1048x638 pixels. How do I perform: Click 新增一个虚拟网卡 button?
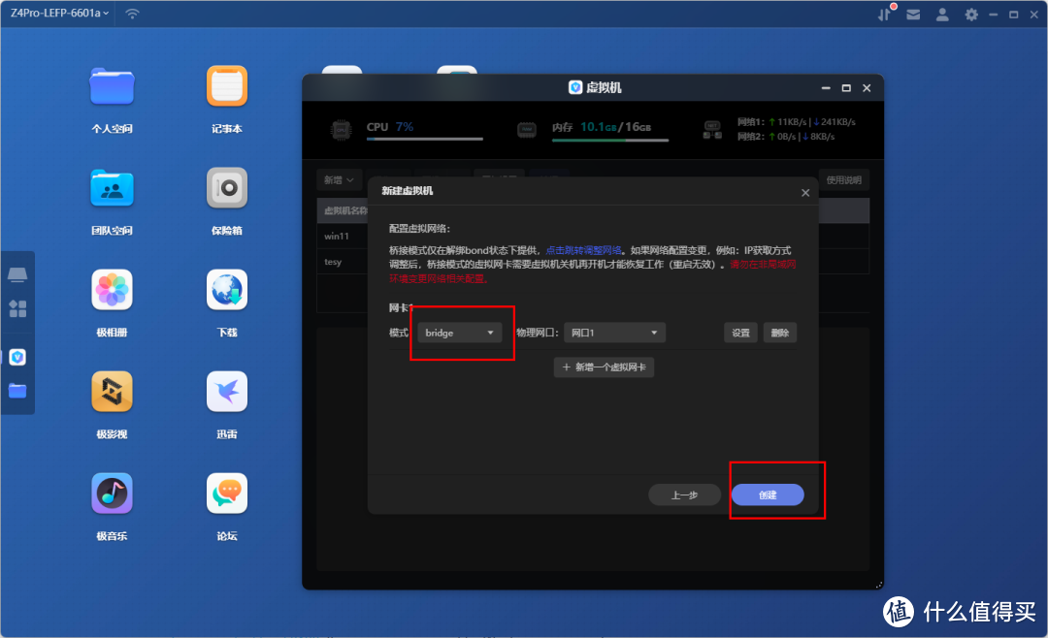(604, 367)
